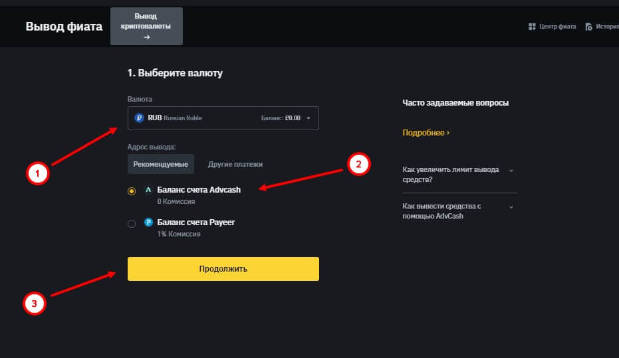Select the Баланс счета Payeer radio button
619x358 pixels.
click(x=132, y=224)
